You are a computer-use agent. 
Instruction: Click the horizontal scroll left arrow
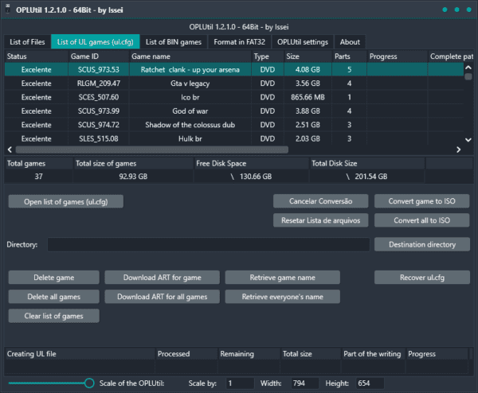10,149
